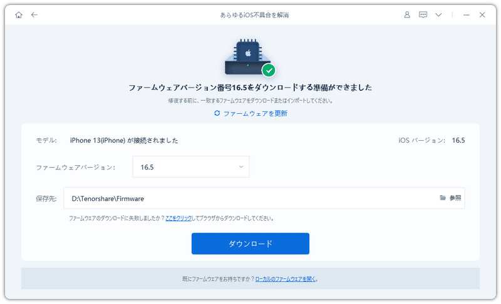Close the application window
The image size is (501, 304).
coord(482,14)
